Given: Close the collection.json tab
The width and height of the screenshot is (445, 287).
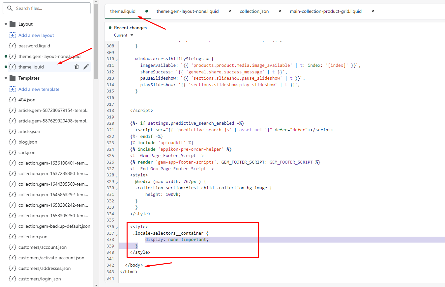Looking at the screenshot, I should click(280, 11).
